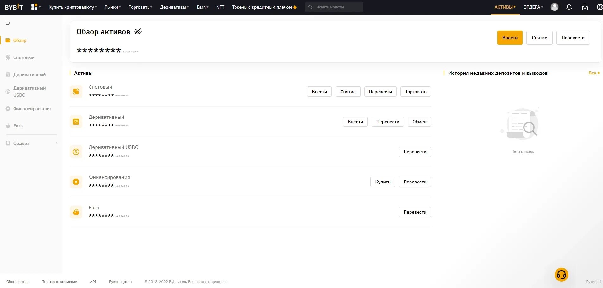Open Руководство footer link

[120, 282]
